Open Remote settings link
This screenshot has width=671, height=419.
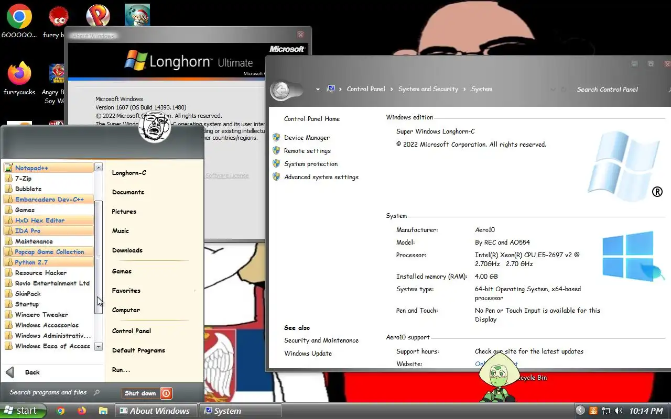tap(307, 151)
